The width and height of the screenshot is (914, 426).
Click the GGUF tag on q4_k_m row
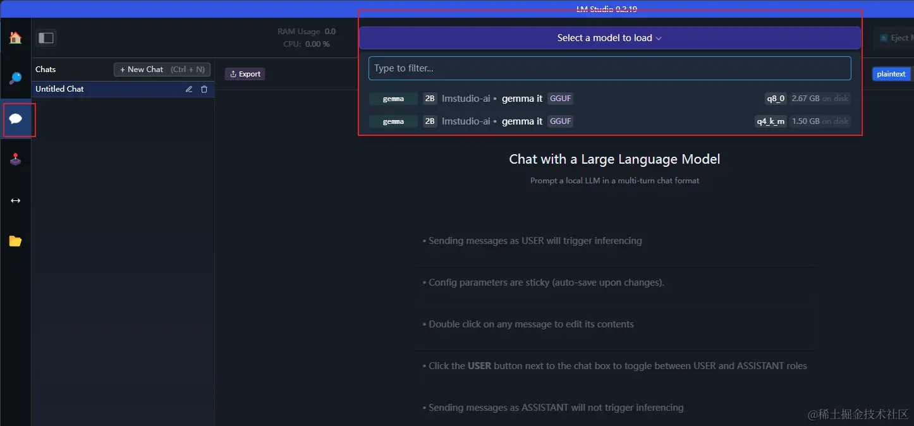click(x=560, y=121)
